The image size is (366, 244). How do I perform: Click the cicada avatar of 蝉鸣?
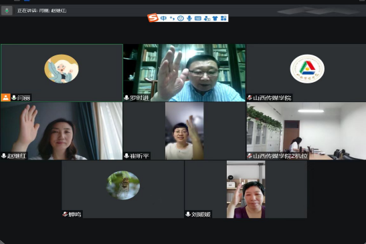(x=123, y=185)
